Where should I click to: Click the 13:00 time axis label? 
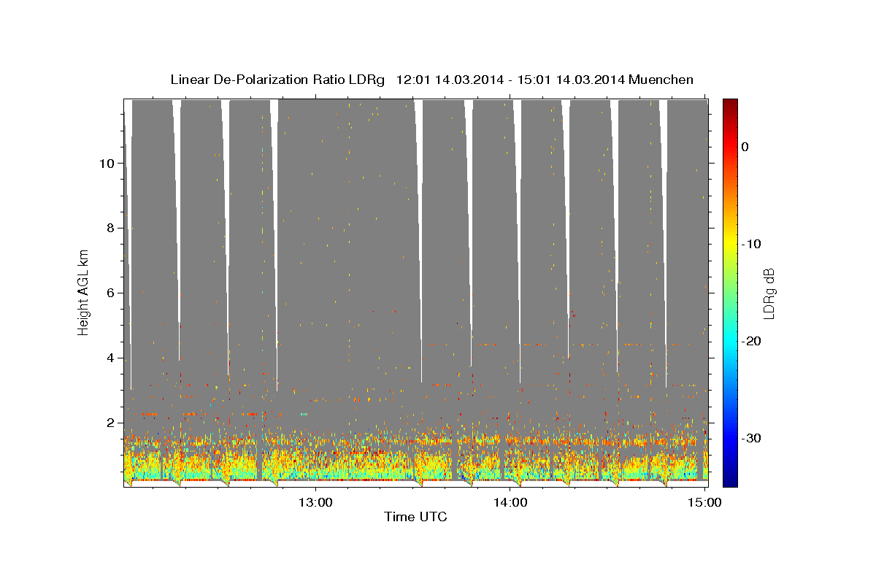[x=315, y=502]
